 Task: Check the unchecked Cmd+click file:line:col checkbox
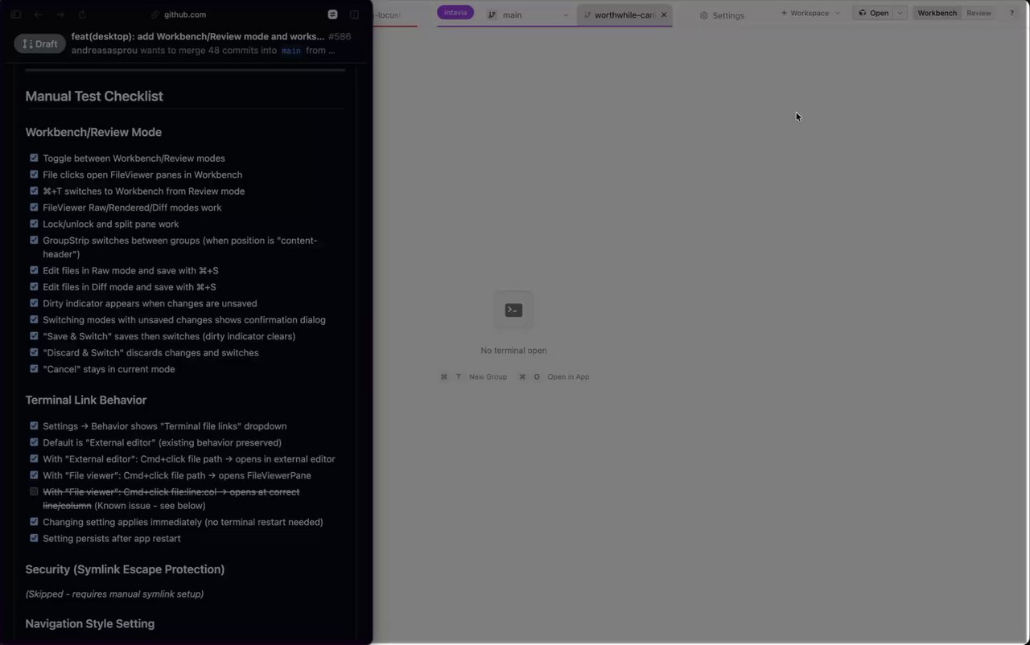click(x=34, y=491)
